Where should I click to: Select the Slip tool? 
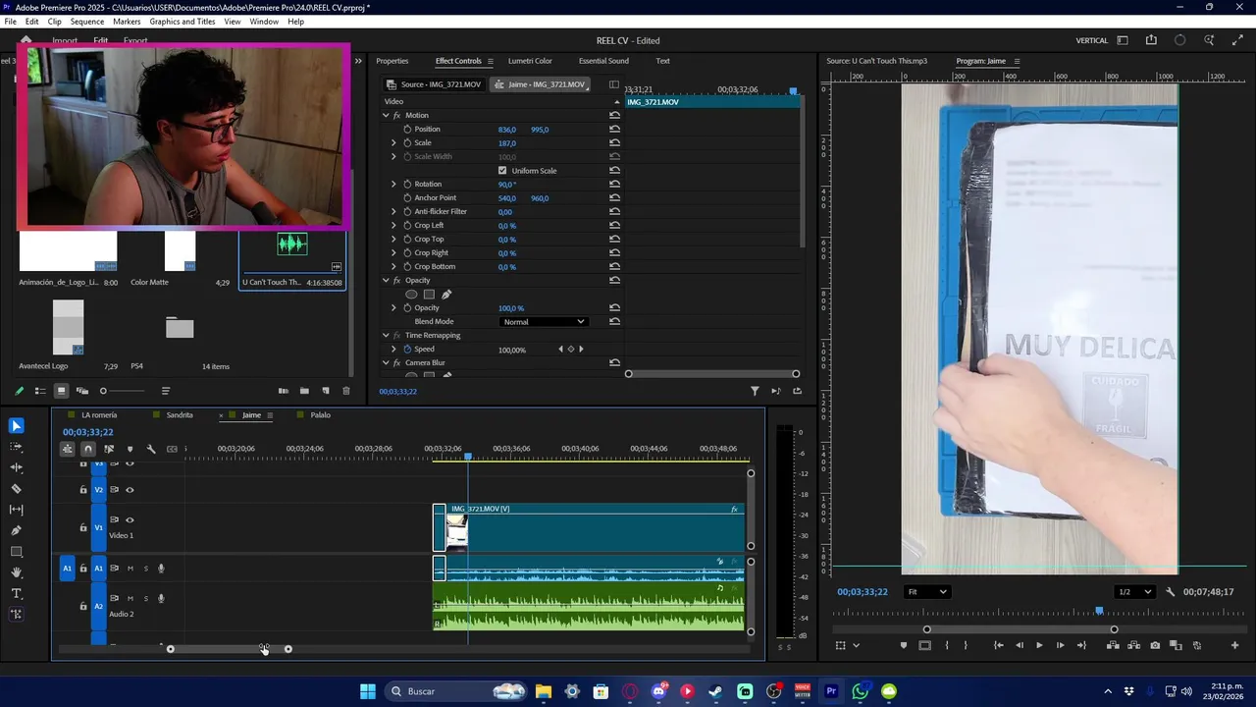[x=16, y=510]
